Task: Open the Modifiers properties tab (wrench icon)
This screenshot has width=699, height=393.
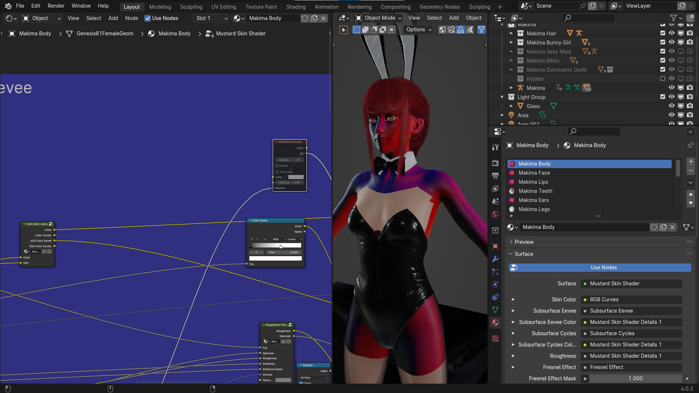Action: (x=495, y=259)
